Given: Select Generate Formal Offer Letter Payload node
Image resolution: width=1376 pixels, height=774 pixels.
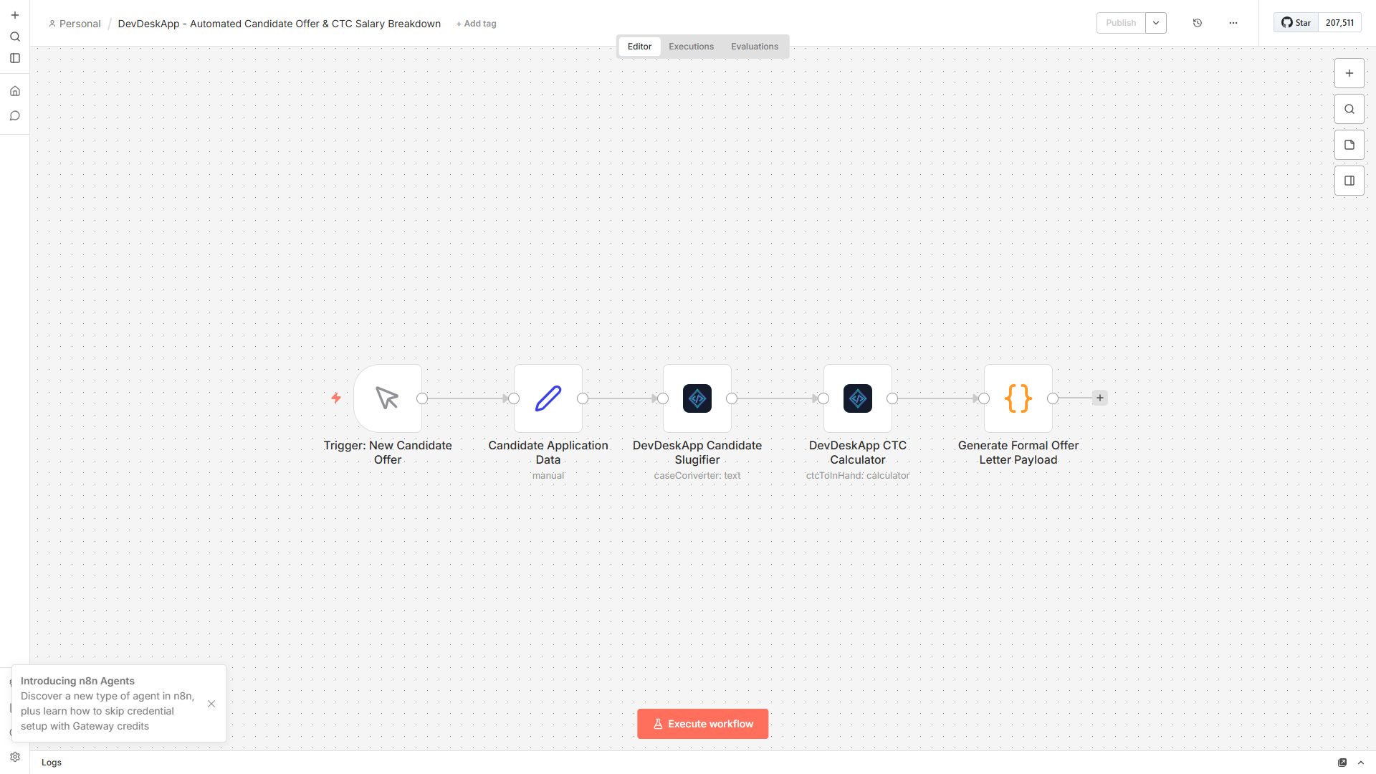Looking at the screenshot, I should pyautogui.click(x=1018, y=398).
